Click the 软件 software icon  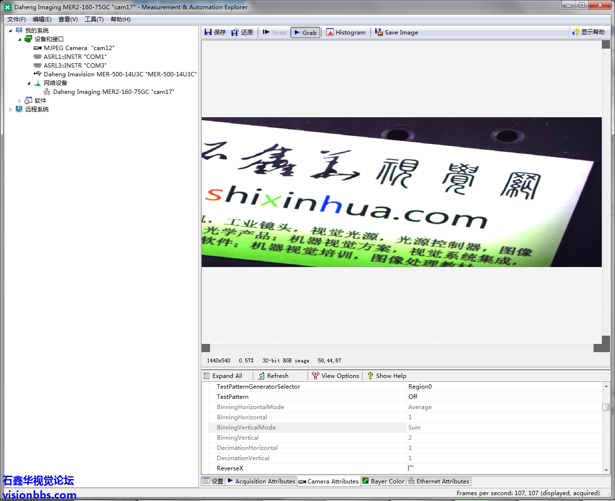tap(28, 101)
